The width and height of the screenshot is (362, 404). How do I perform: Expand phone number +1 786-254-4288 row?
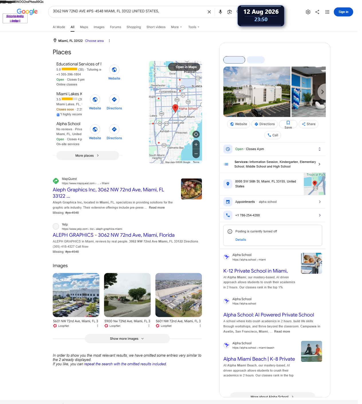273,215
